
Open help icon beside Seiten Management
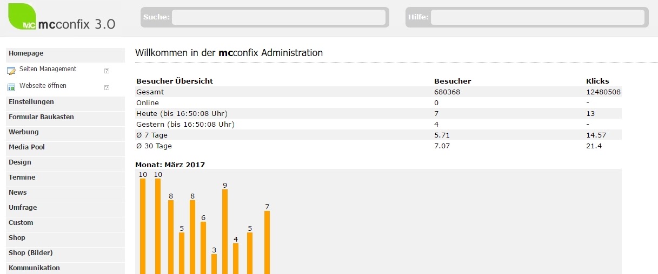click(107, 71)
